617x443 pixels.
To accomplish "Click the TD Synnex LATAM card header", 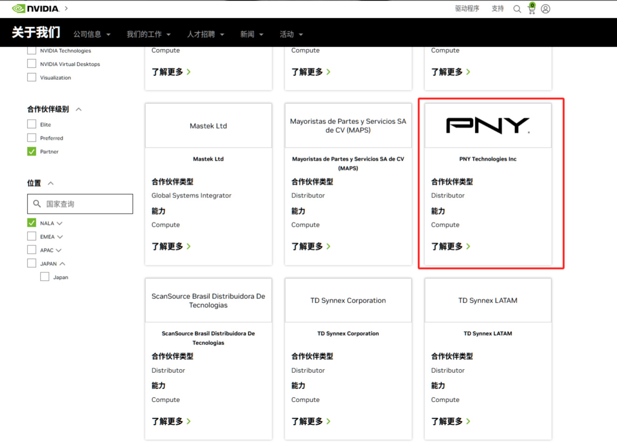I will (488, 300).
